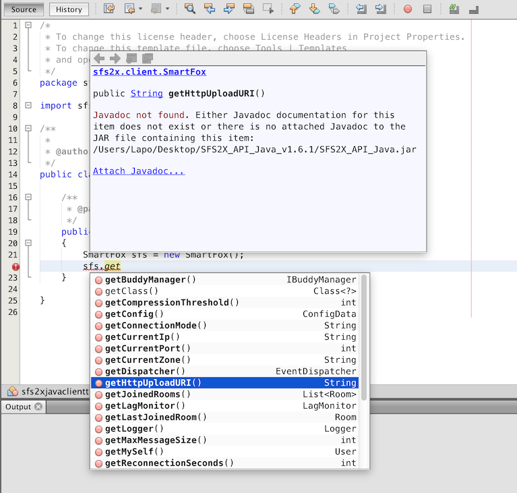Collapse the license comment fold at line 1
Screen dimensions: 517x493
pos(28,25)
